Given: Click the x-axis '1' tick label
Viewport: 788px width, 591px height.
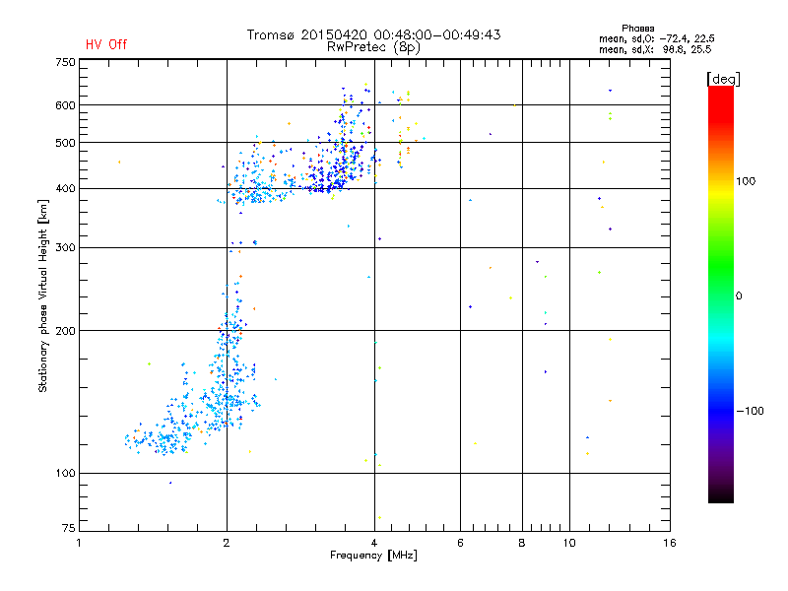Looking at the screenshot, I should click(x=79, y=543).
